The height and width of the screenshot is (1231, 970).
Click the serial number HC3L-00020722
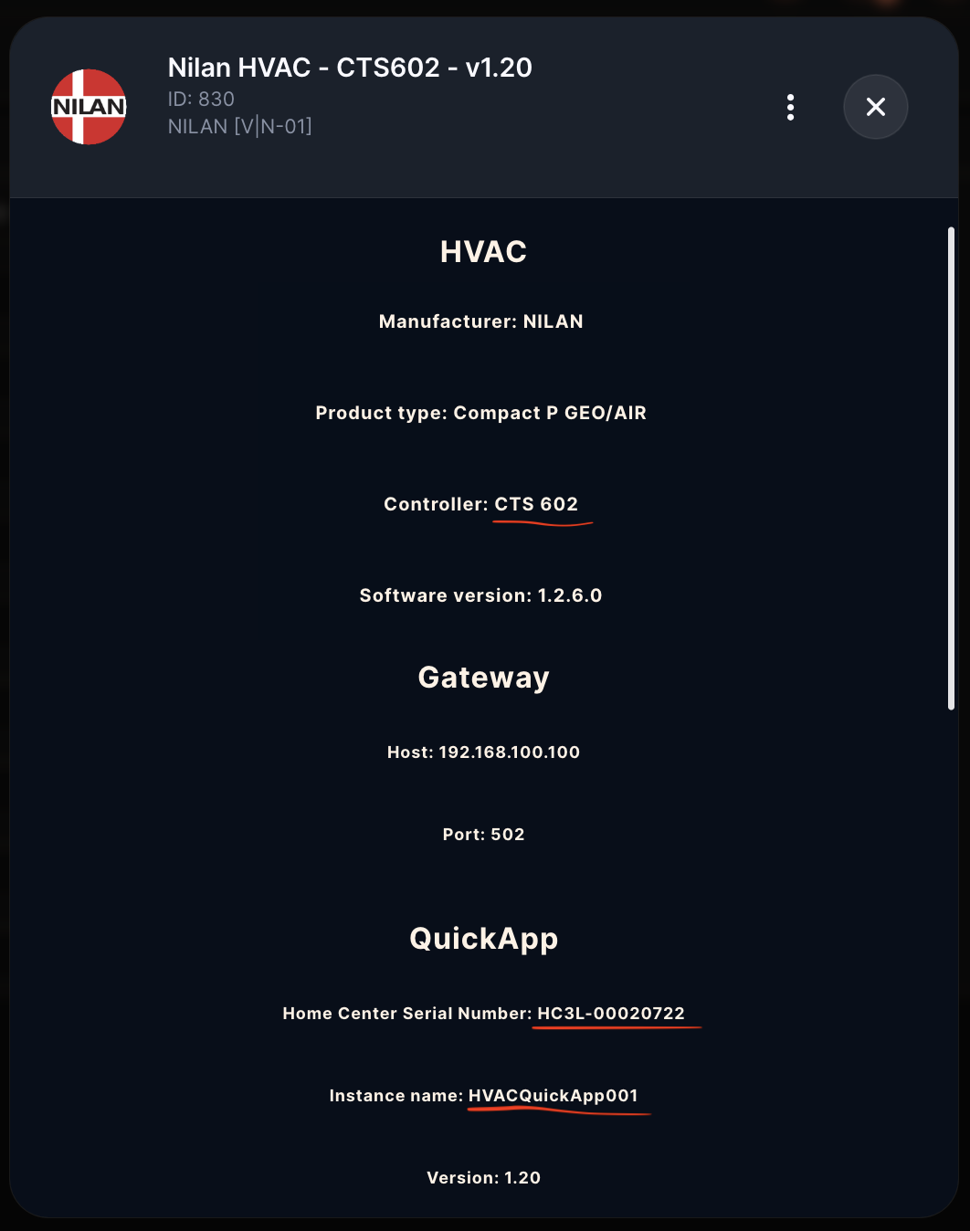point(611,1014)
